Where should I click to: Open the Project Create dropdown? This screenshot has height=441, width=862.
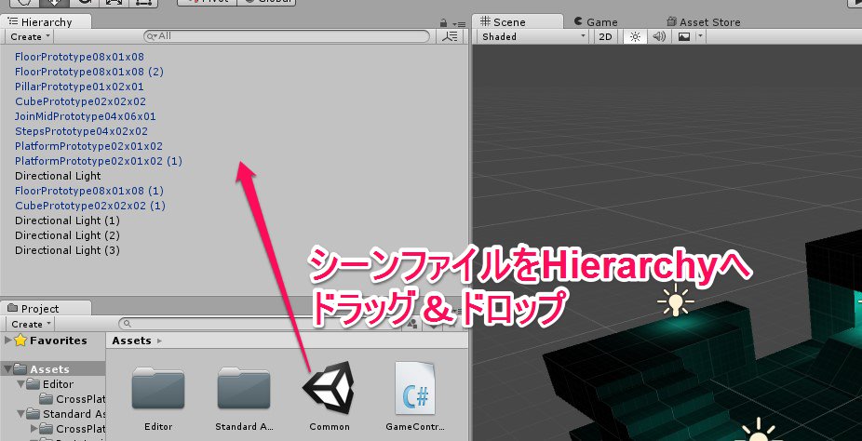pos(31,324)
